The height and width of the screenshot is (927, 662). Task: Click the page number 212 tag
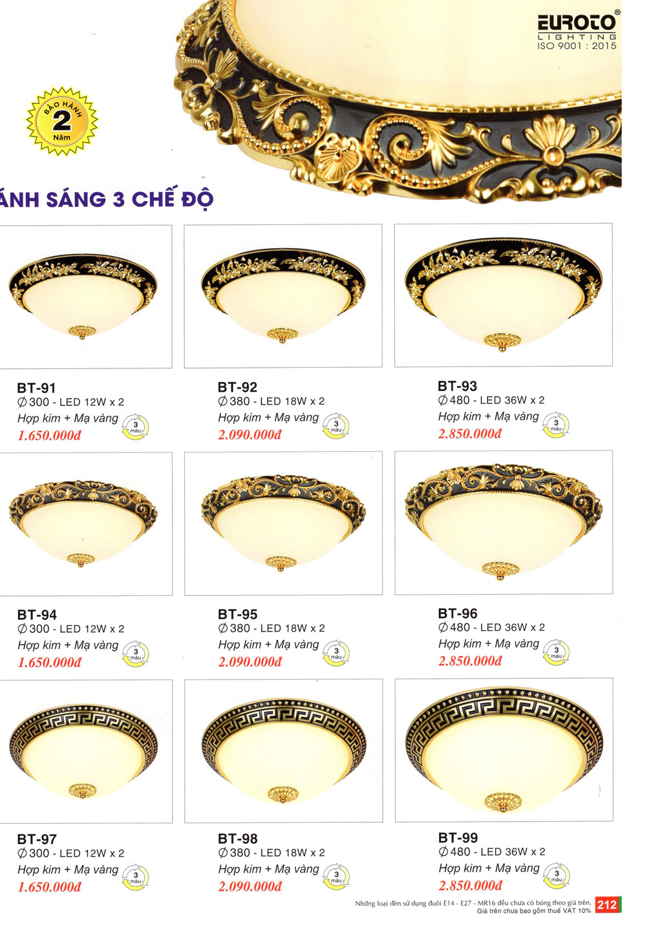(x=607, y=904)
